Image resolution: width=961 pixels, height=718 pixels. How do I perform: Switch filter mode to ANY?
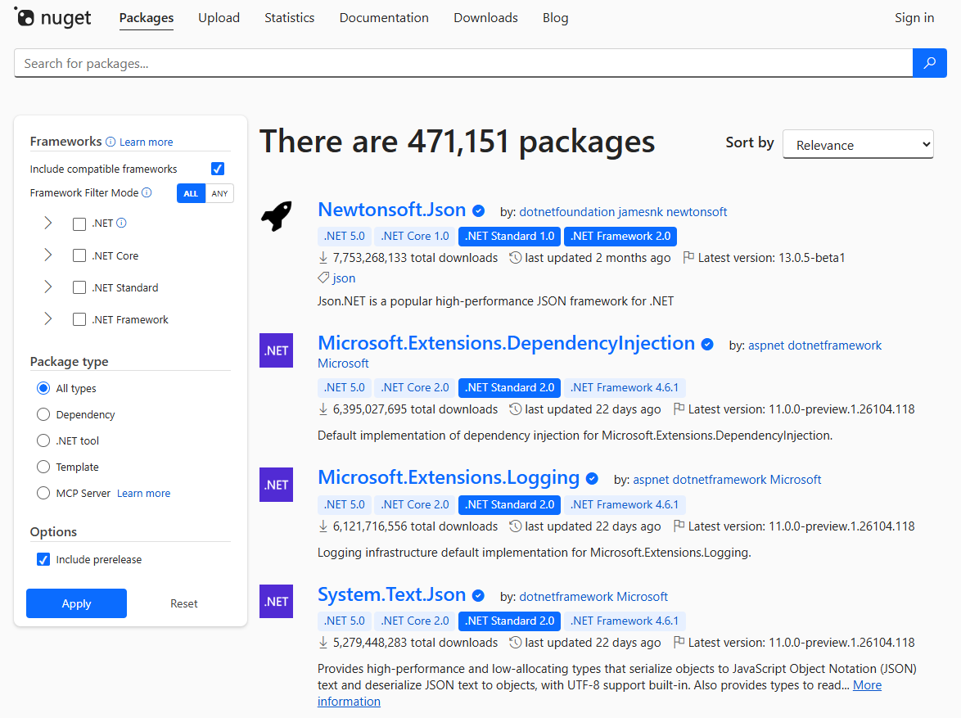(x=219, y=193)
